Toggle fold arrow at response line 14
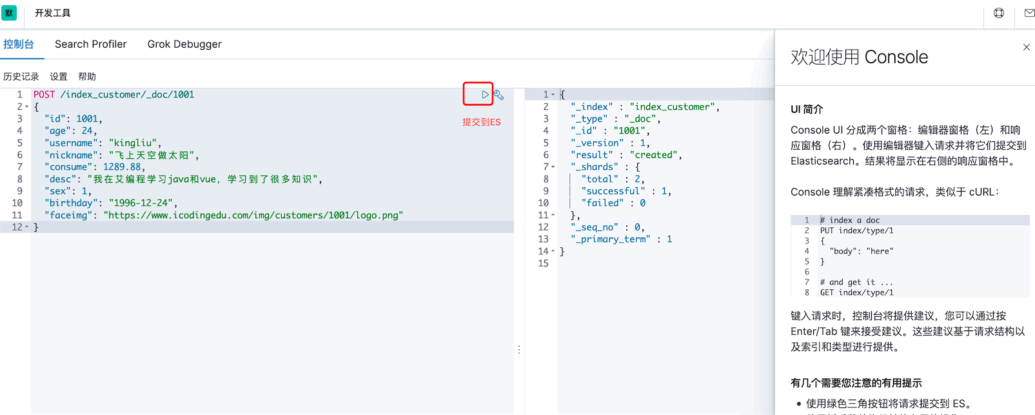 553,251
